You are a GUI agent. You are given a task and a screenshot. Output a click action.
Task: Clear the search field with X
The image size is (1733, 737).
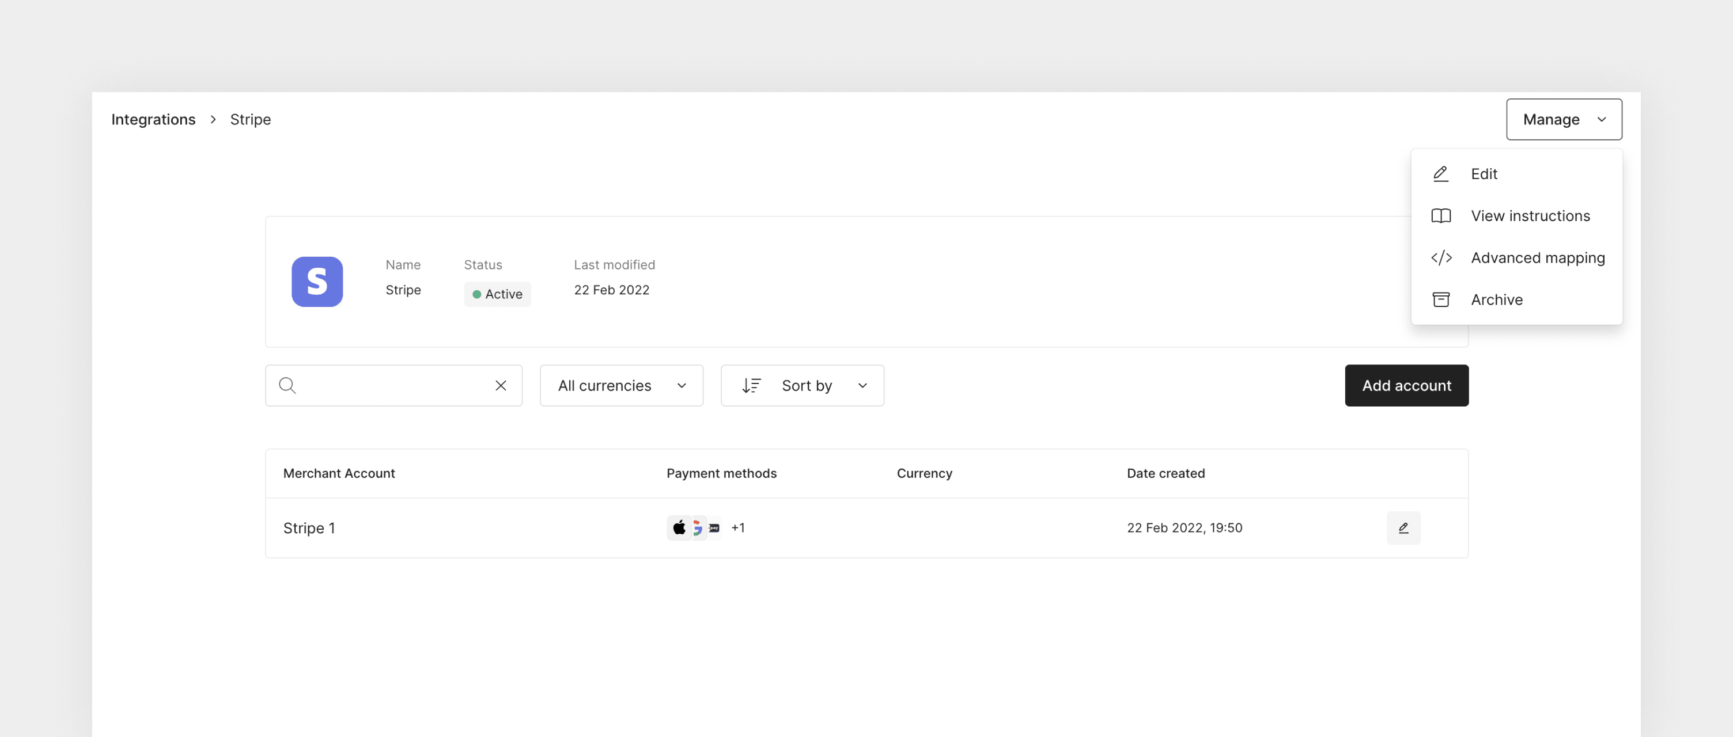pyautogui.click(x=501, y=385)
